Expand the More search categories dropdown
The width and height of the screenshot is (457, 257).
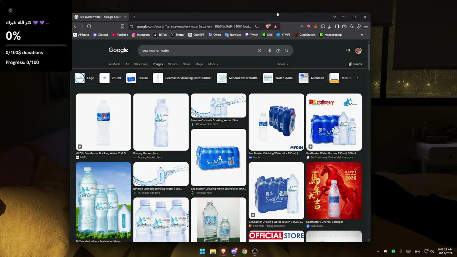click(213, 64)
